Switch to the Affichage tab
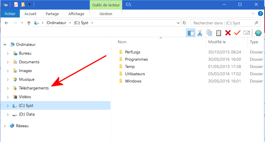 point(76,14)
